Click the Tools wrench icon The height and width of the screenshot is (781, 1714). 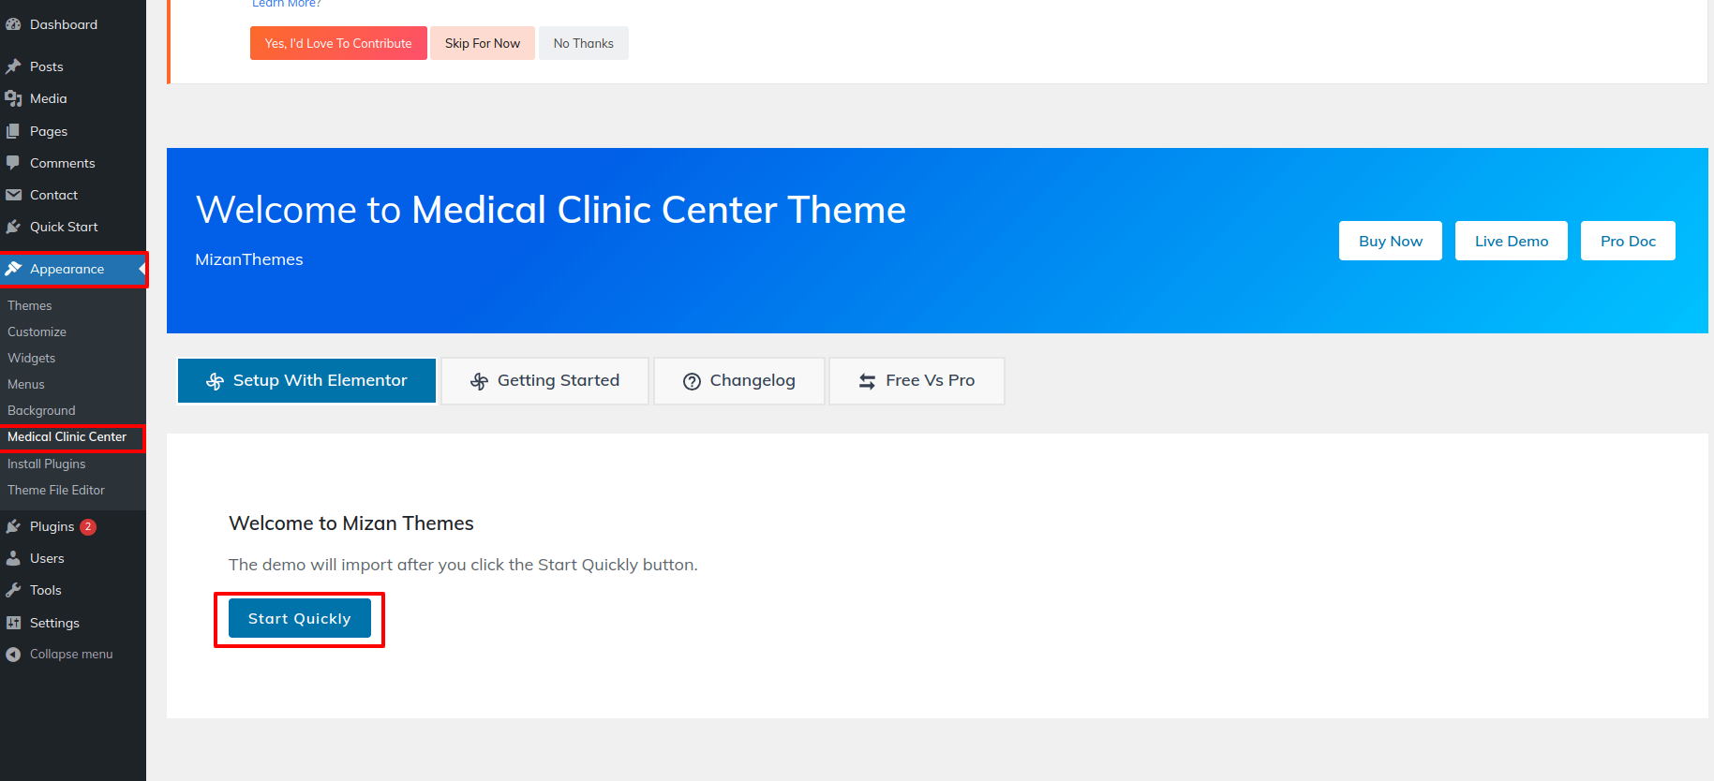coord(13,590)
